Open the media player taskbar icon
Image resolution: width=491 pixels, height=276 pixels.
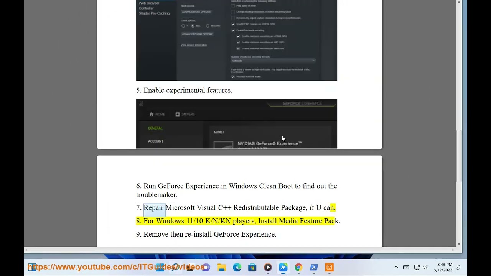tap(268, 267)
